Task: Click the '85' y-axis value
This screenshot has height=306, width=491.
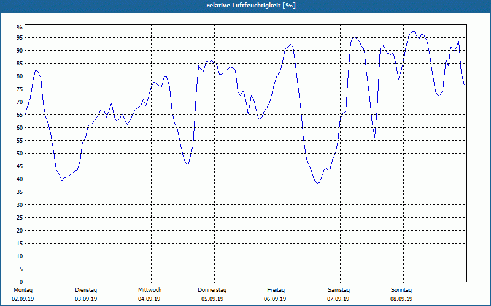Action: click(x=20, y=64)
